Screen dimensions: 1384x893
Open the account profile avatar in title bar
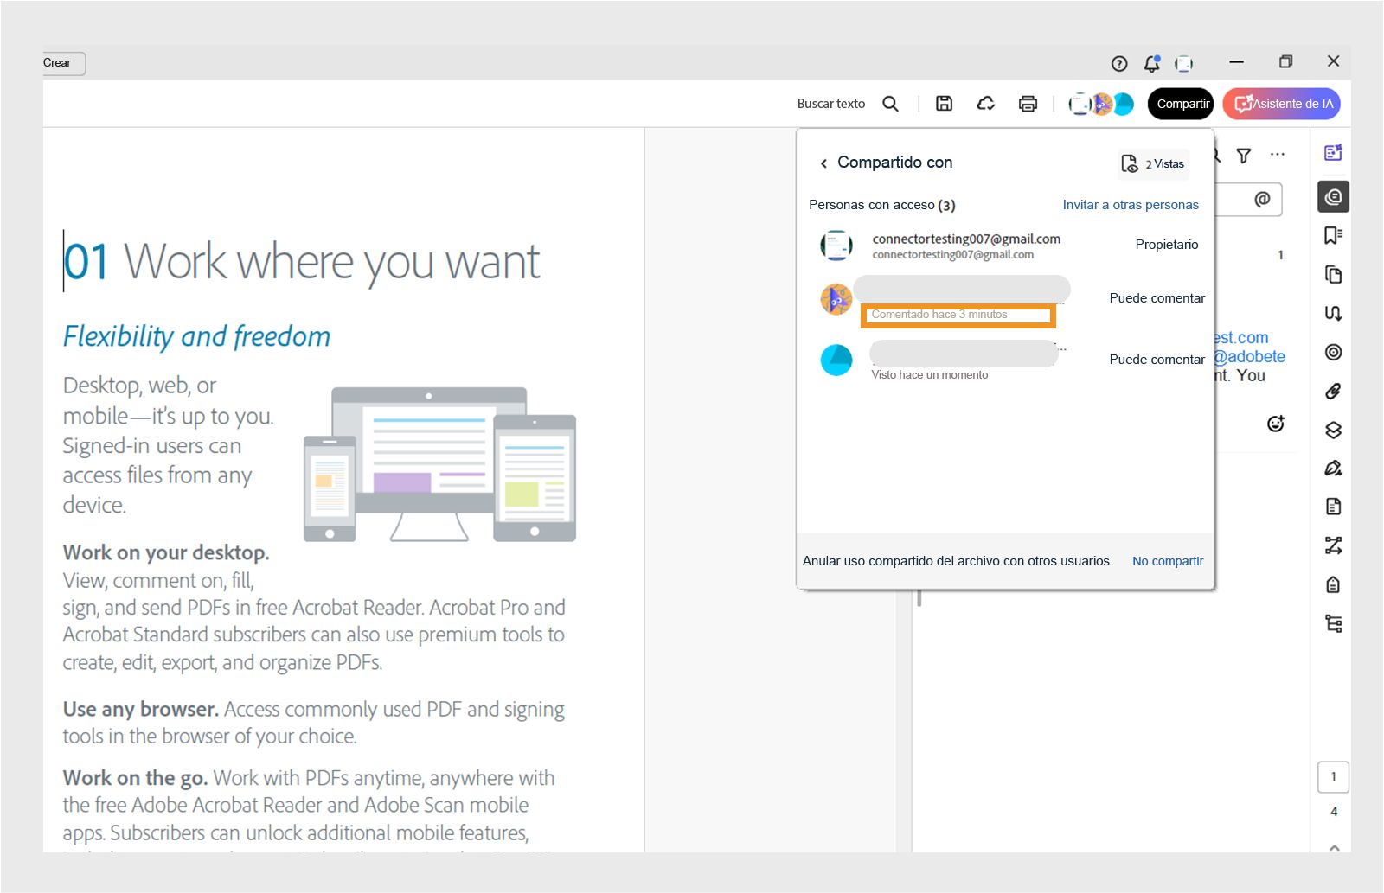(x=1184, y=63)
